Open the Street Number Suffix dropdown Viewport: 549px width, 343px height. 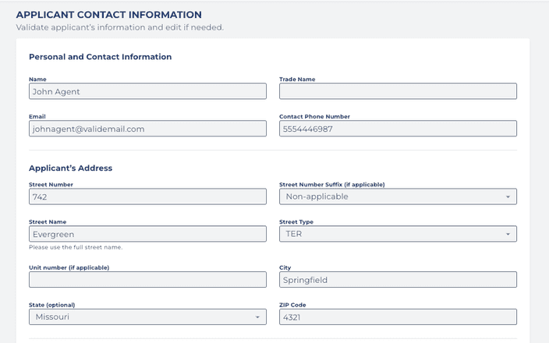[398, 196]
